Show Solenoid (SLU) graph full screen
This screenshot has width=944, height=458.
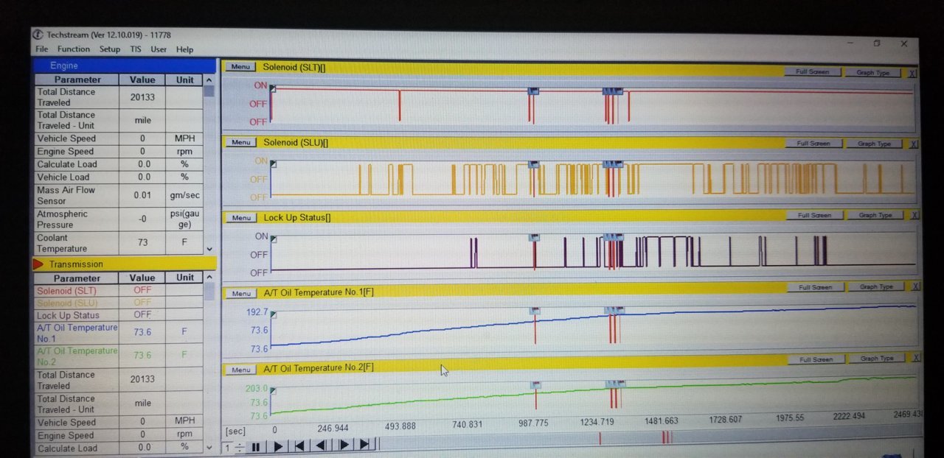point(813,144)
